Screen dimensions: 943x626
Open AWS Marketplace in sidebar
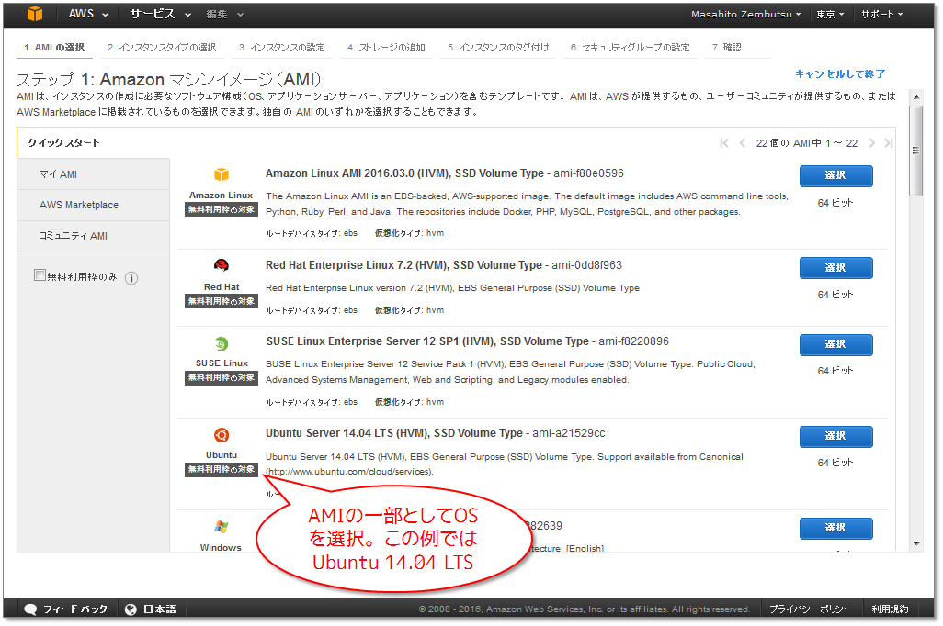93,205
